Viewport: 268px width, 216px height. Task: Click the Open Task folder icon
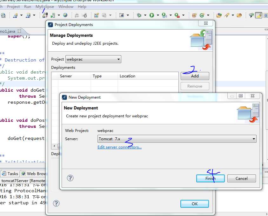[x=239, y=15]
